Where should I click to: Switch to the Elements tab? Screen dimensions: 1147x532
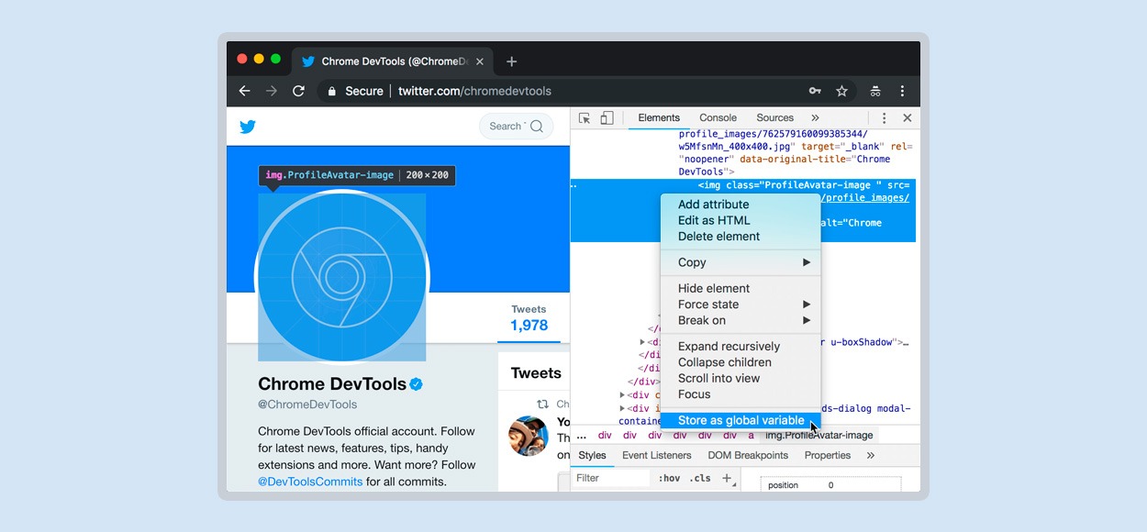pyautogui.click(x=659, y=118)
